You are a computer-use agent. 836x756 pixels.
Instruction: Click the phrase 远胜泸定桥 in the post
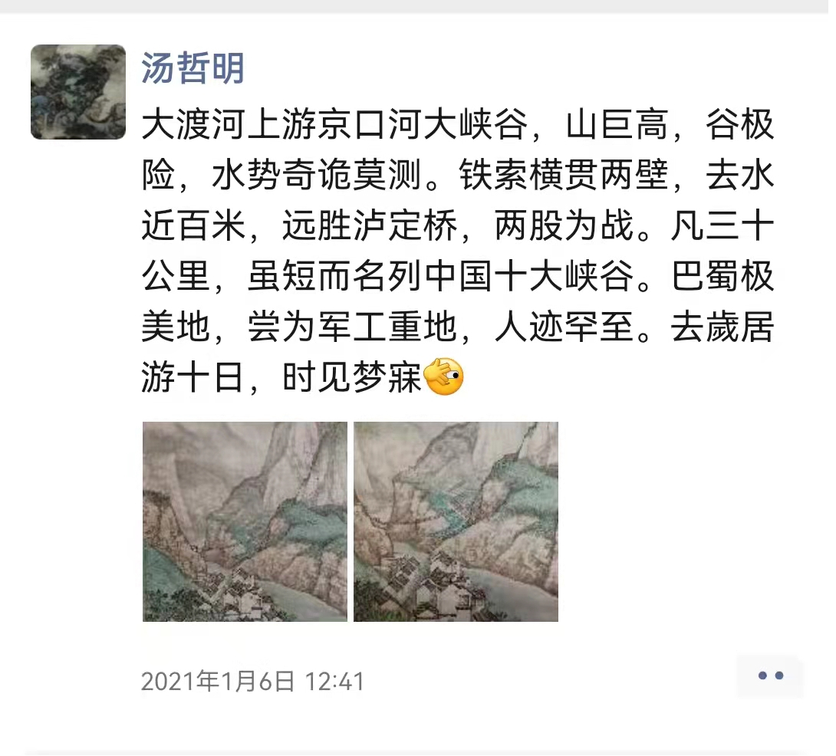[370, 225]
